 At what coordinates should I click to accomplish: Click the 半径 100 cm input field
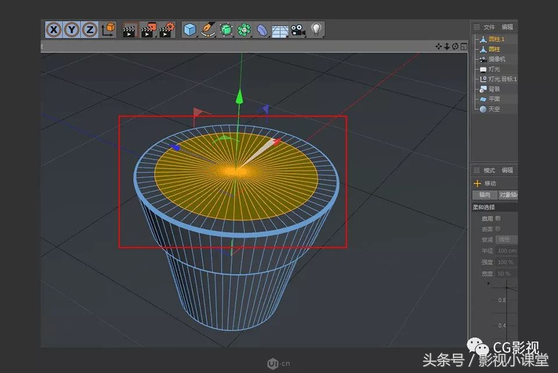[x=509, y=250]
